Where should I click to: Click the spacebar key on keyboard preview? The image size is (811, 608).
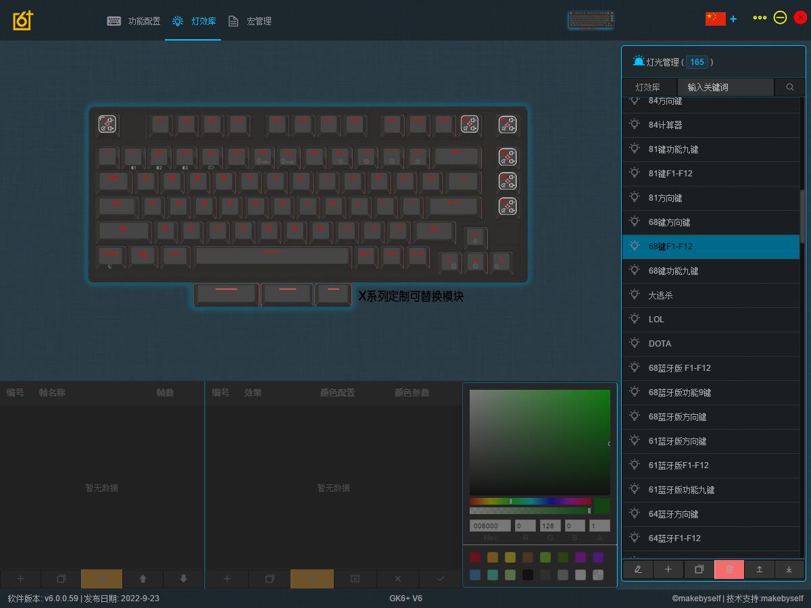[x=272, y=255]
